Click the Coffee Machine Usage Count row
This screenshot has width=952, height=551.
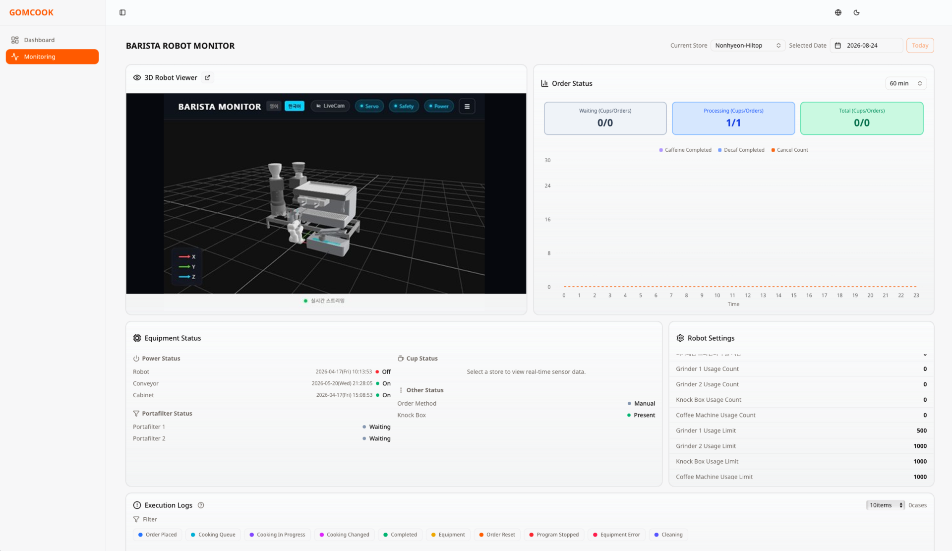tap(801, 415)
